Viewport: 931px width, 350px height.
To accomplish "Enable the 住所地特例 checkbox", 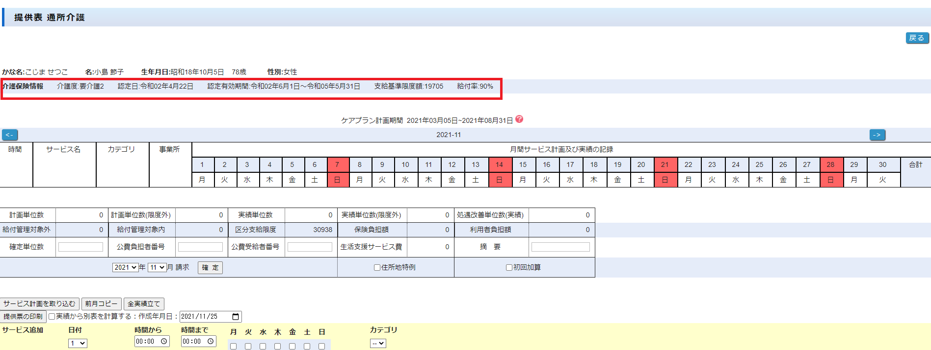I will (377, 267).
